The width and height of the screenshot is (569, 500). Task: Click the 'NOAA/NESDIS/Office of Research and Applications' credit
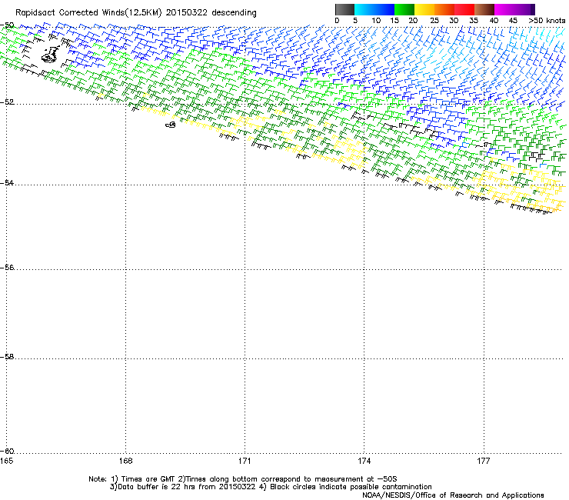click(x=453, y=495)
